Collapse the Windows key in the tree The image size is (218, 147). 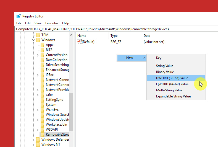click(33, 40)
